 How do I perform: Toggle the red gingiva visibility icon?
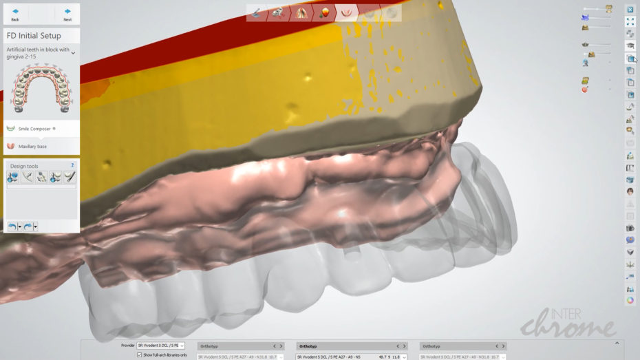point(584,89)
